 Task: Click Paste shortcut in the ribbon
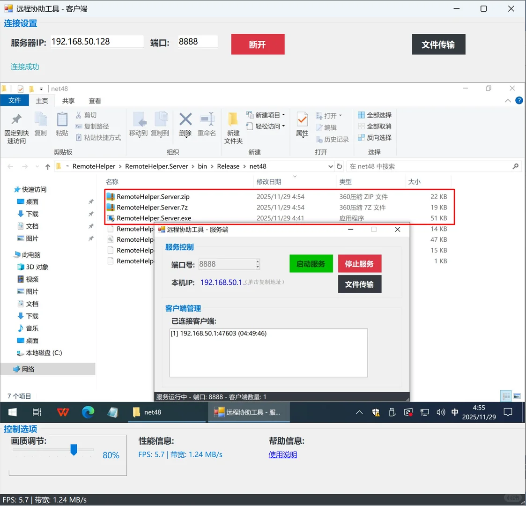[x=98, y=138]
